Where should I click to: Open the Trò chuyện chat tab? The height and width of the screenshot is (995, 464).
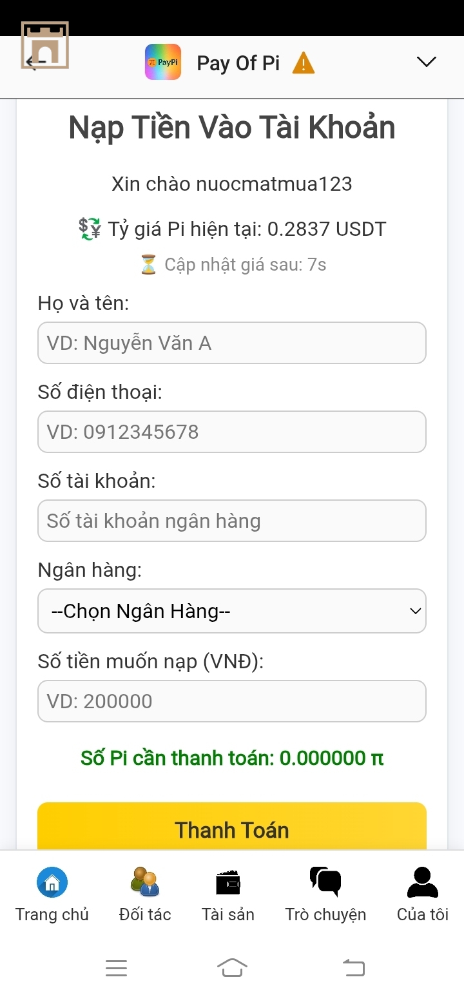(325, 895)
